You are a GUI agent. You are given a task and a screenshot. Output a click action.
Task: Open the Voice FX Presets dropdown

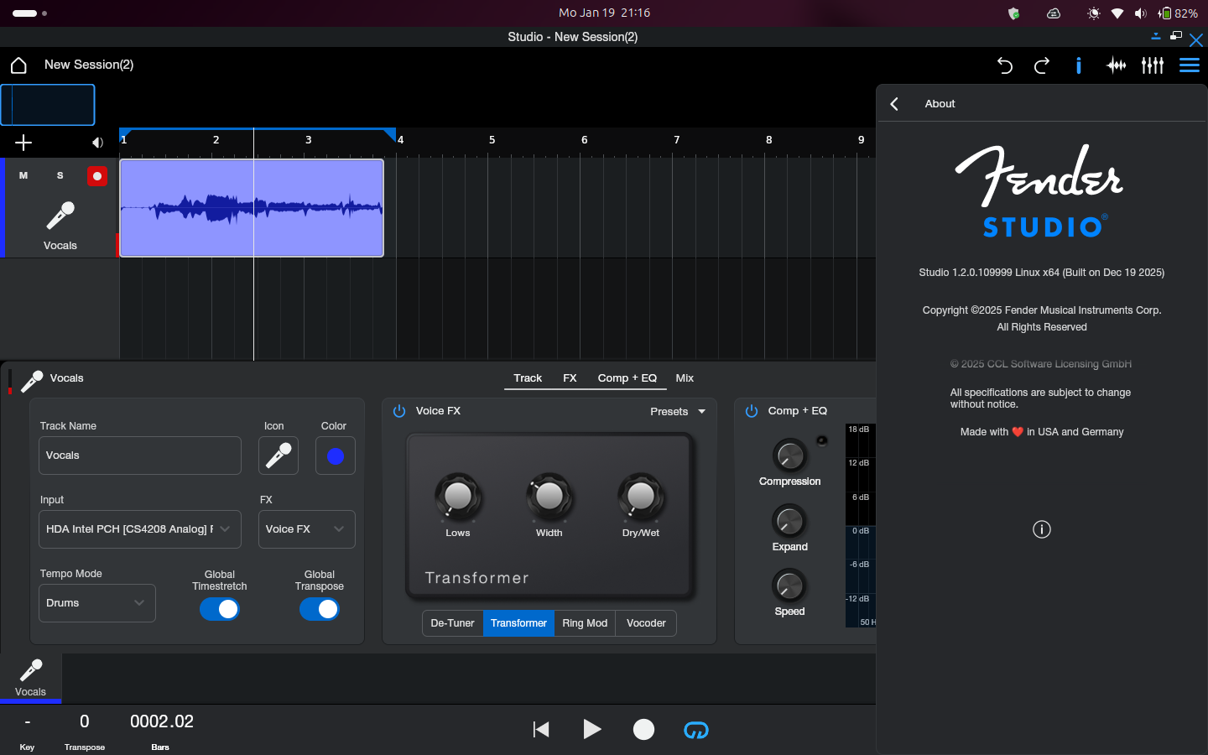pos(678,412)
